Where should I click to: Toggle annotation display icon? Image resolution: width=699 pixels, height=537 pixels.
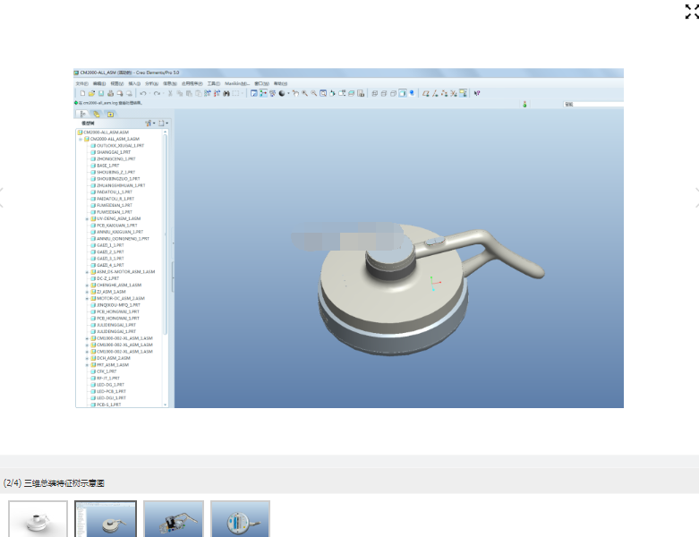pyautogui.click(x=464, y=93)
